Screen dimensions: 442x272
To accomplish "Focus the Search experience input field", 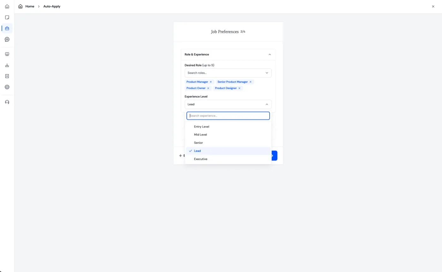I will click(x=228, y=116).
